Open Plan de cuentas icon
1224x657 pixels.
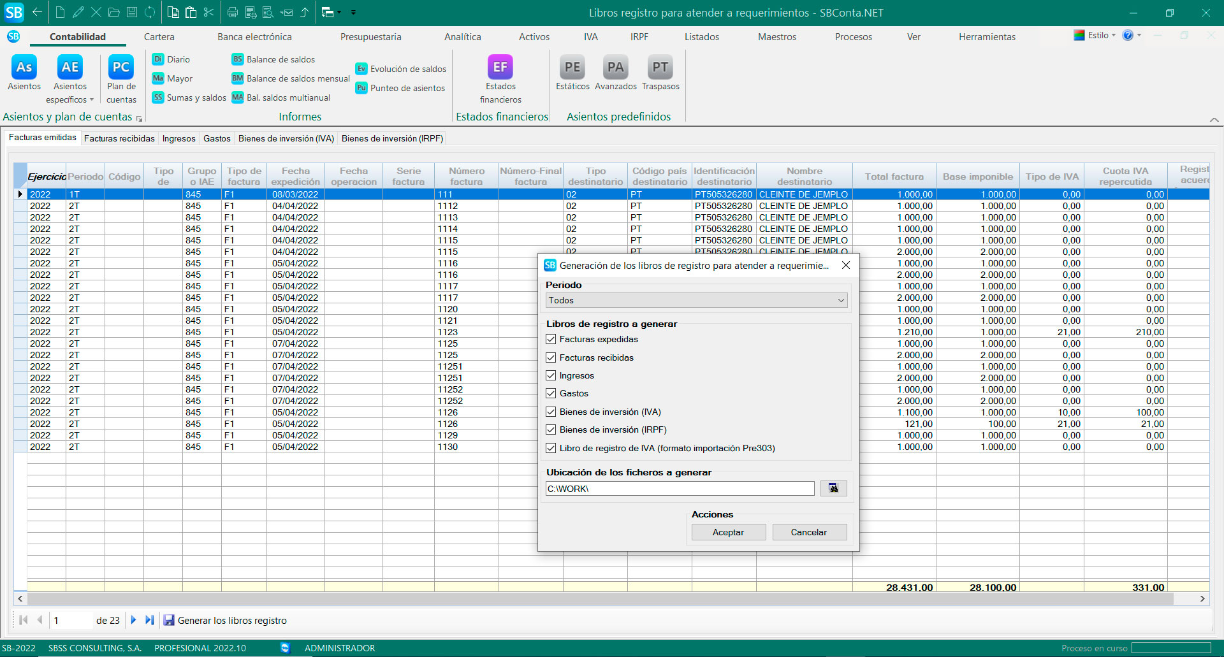121,68
